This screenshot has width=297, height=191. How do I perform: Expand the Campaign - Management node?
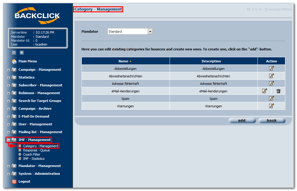click(8, 70)
